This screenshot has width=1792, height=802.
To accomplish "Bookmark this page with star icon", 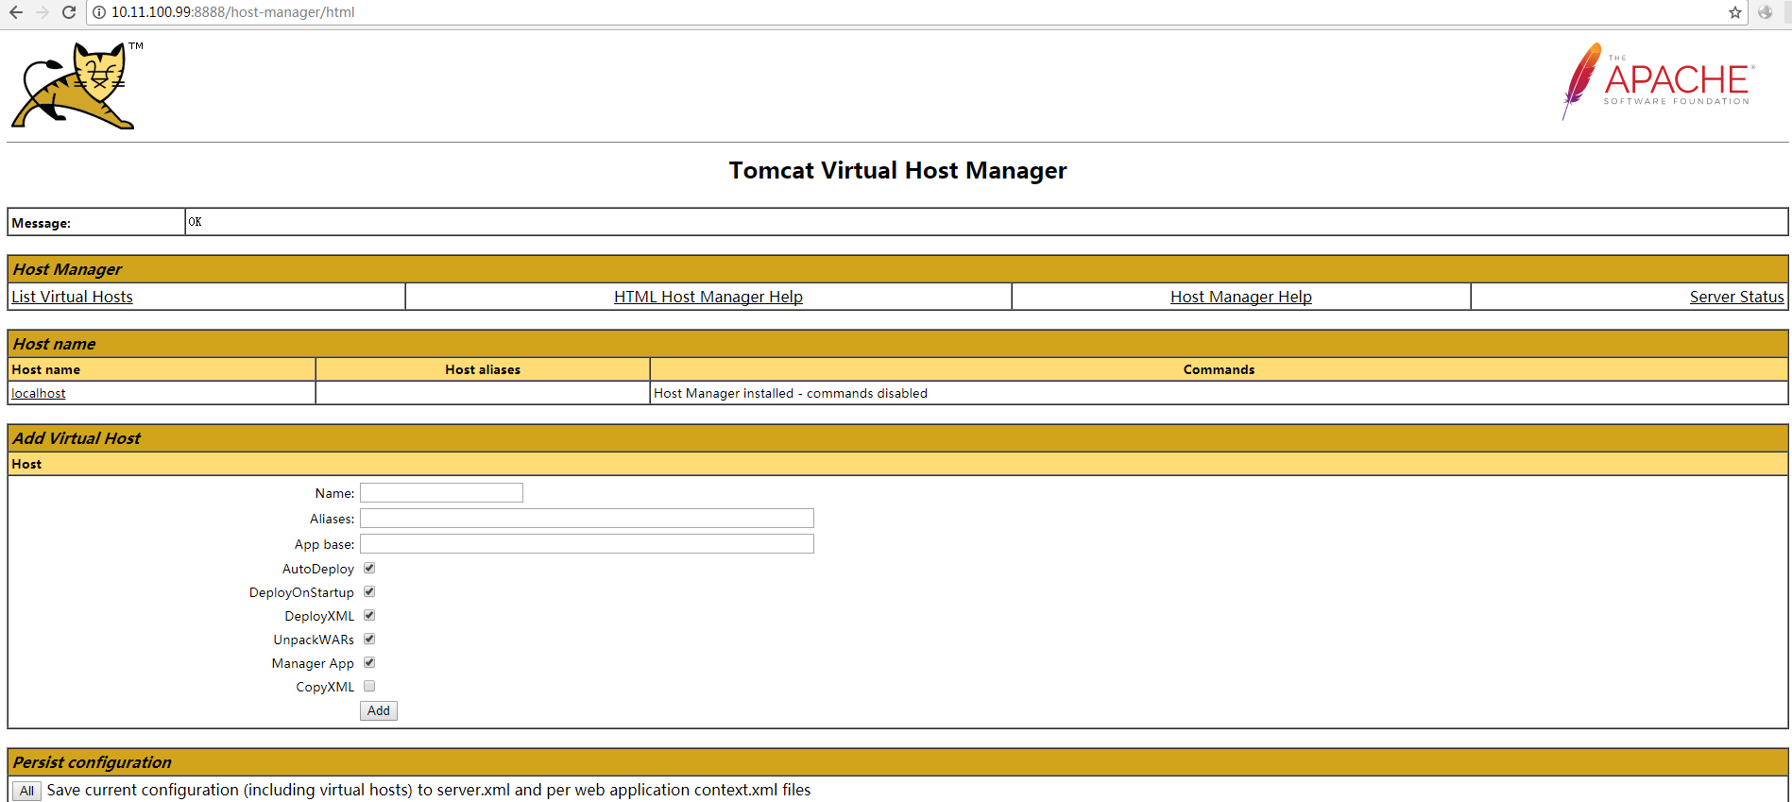I will [x=1735, y=12].
